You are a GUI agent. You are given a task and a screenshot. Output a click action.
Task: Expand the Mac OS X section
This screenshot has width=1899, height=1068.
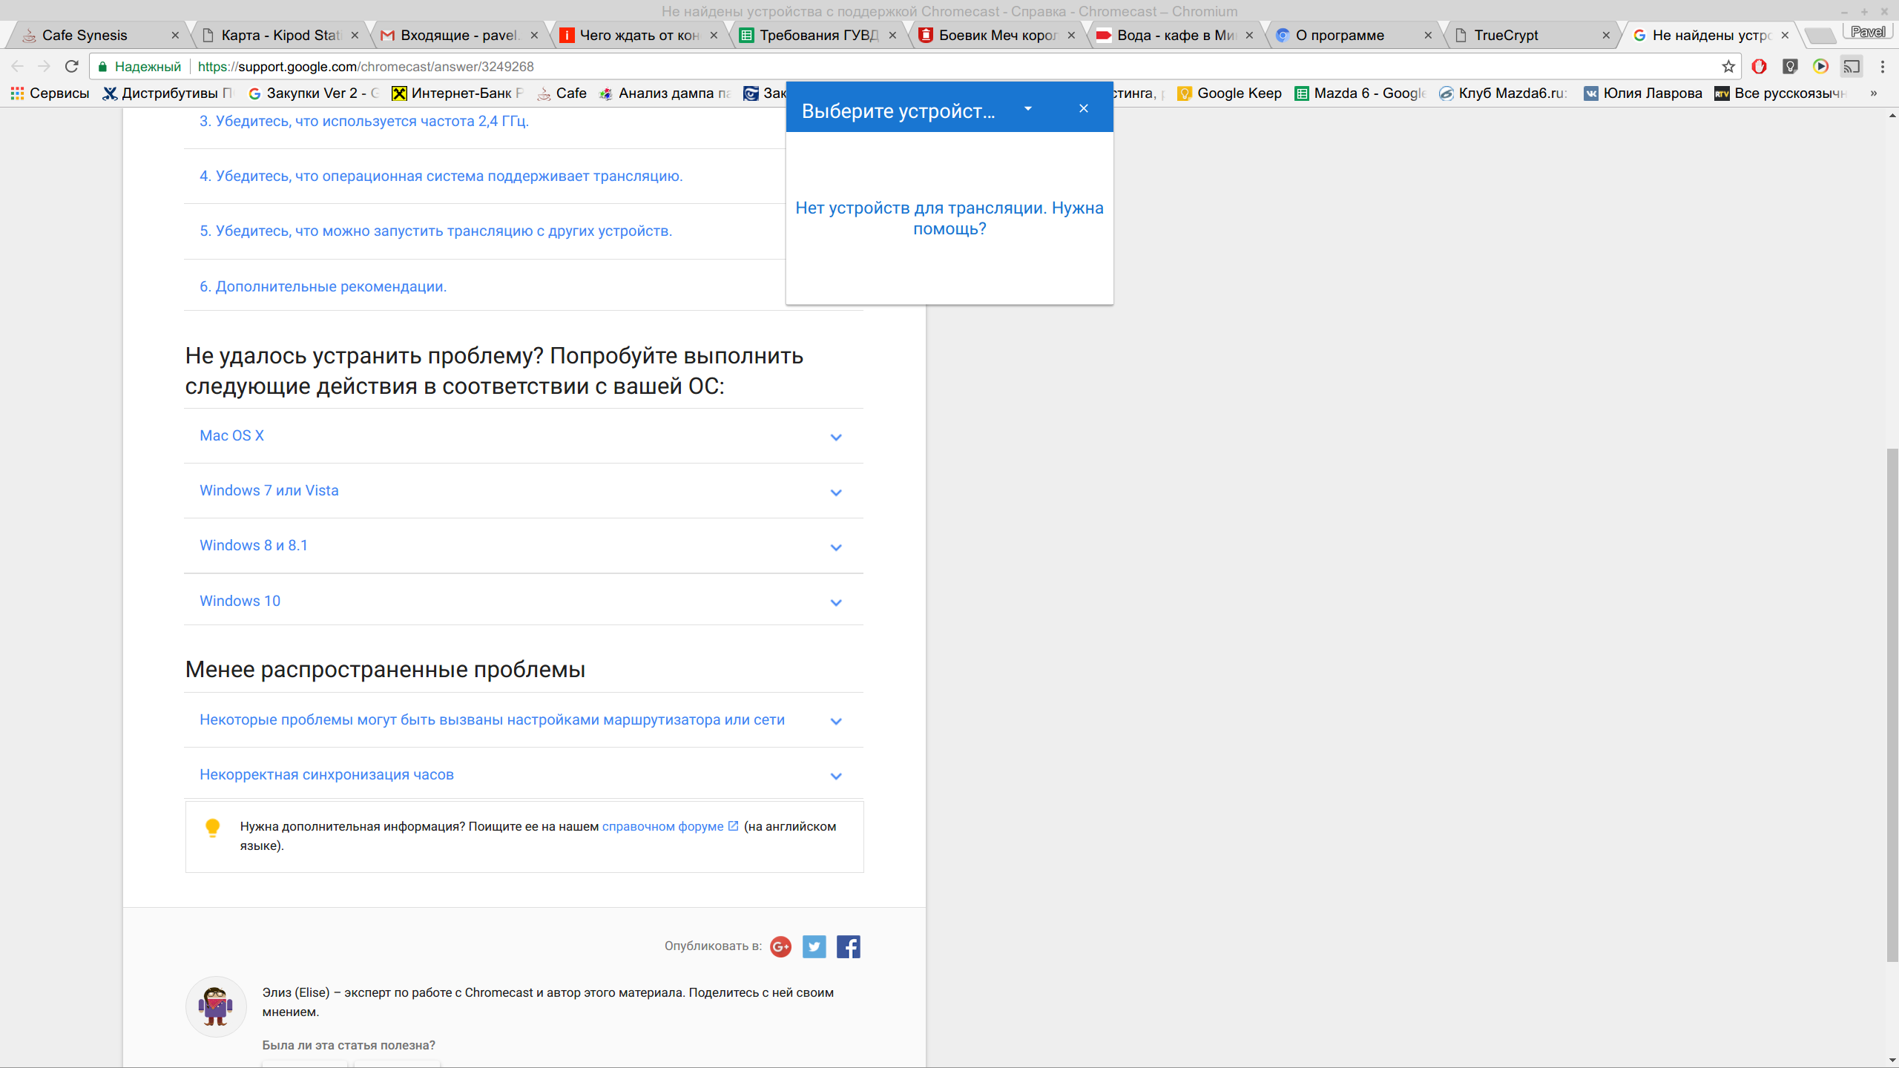(x=524, y=436)
